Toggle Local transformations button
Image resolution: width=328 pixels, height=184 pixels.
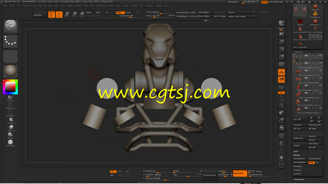(281, 79)
